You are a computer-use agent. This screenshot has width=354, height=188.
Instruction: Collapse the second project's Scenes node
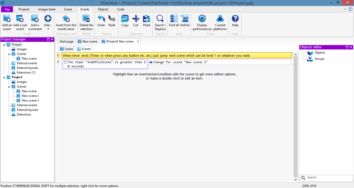click(9, 86)
